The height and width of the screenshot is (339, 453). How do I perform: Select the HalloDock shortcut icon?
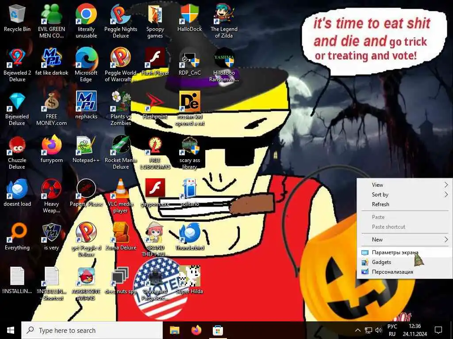pos(189,15)
